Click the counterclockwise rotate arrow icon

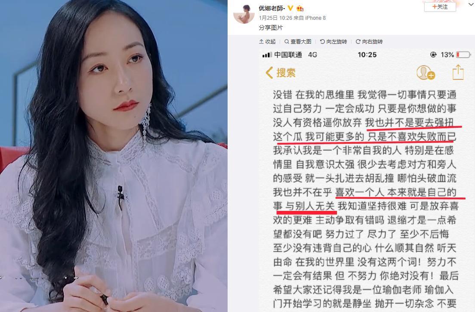pyautogui.click(x=322, y=41)
